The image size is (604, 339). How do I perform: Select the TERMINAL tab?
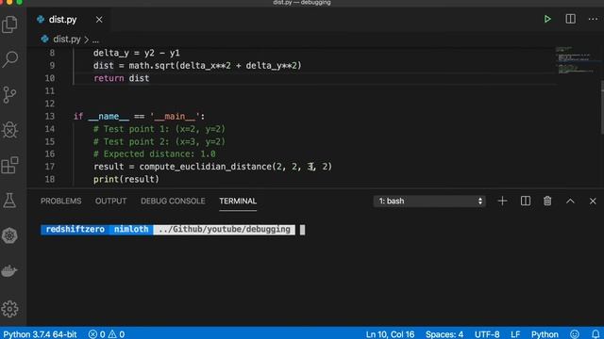(x=238, y=201)
